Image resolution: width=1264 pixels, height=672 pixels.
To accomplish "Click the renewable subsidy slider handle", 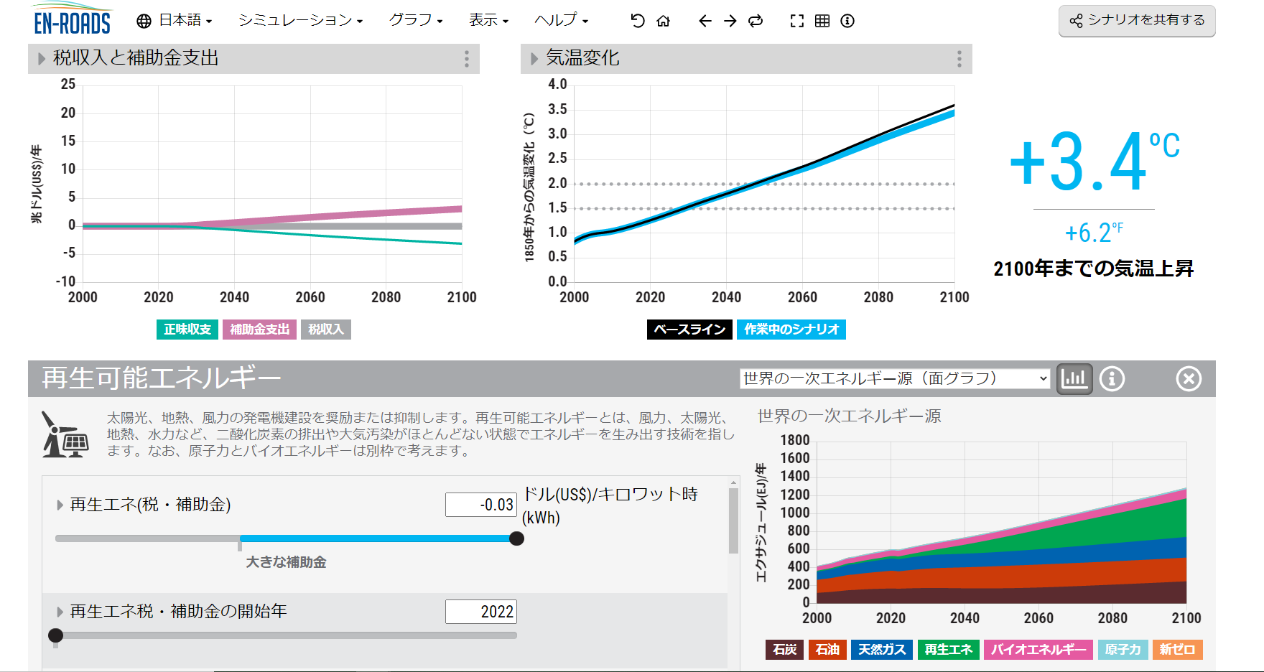I will 516,538.
